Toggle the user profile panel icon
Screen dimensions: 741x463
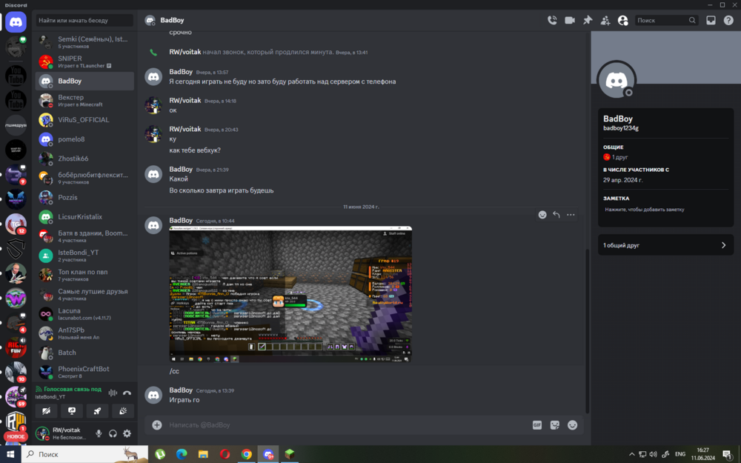(x=623, y=20)
